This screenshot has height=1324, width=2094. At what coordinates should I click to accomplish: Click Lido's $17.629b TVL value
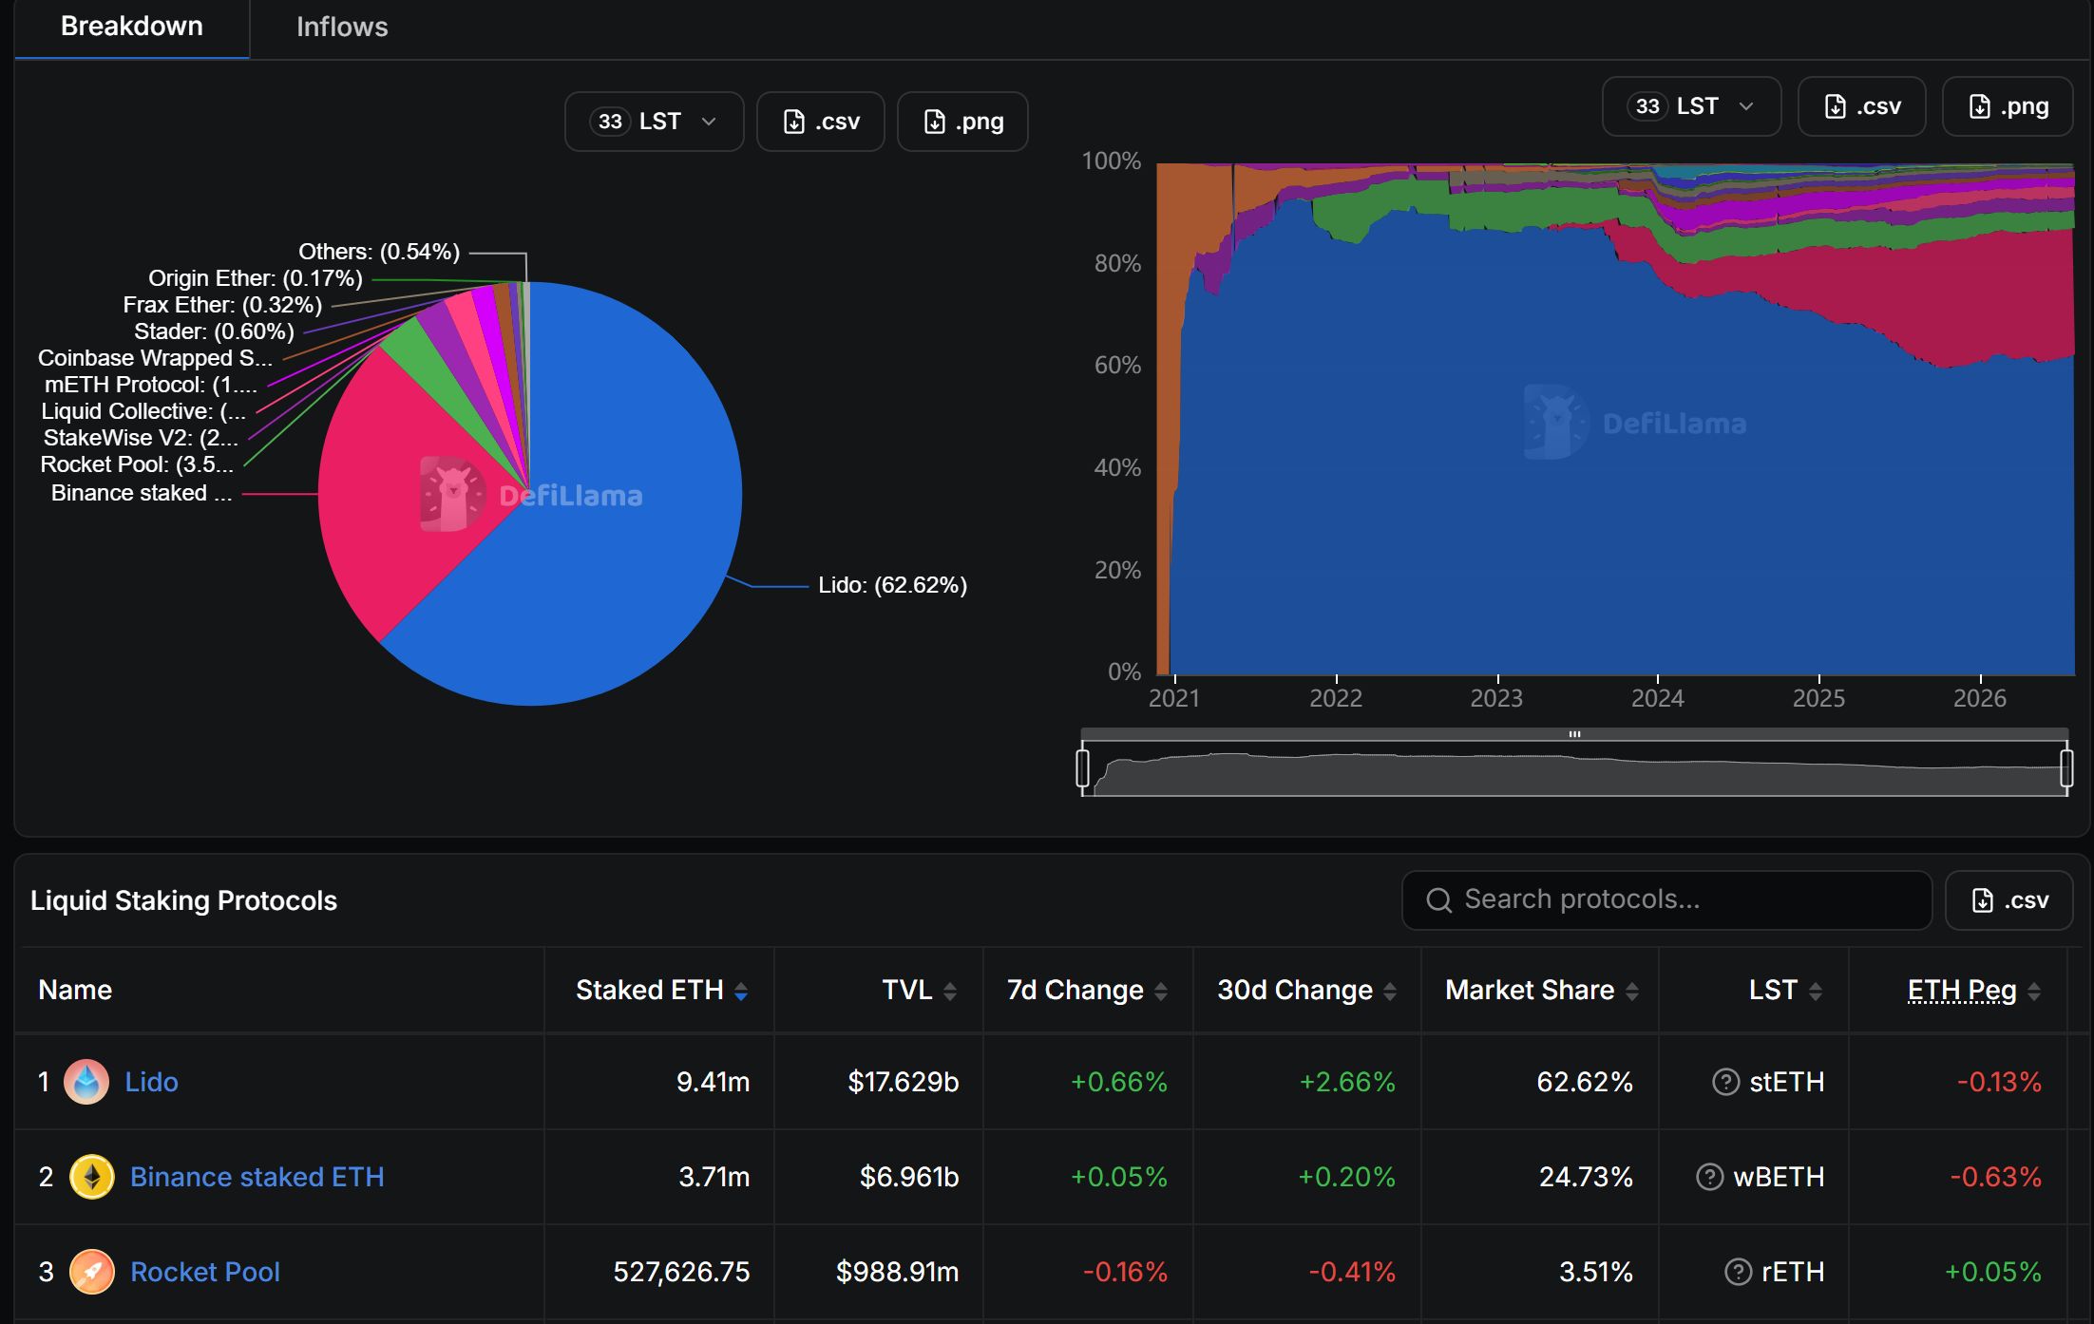(x=903, y=1082)
